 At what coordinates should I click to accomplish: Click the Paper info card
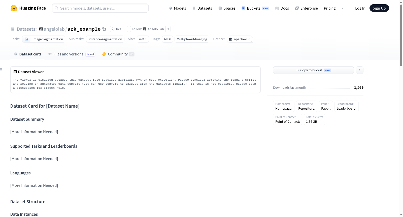(x=326, y=106)
